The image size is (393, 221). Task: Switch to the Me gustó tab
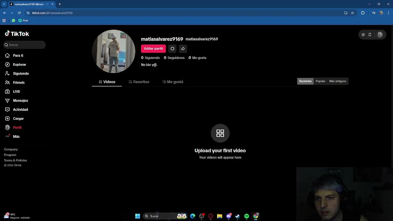click(x=173, y=82)
